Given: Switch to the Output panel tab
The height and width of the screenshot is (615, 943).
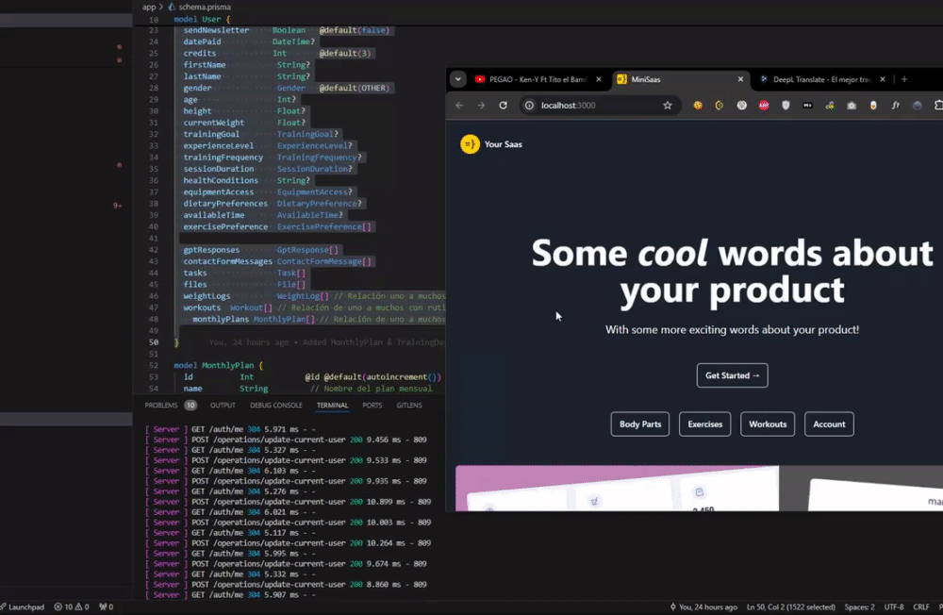Looking at the screenshot, I should click(223, 406).
